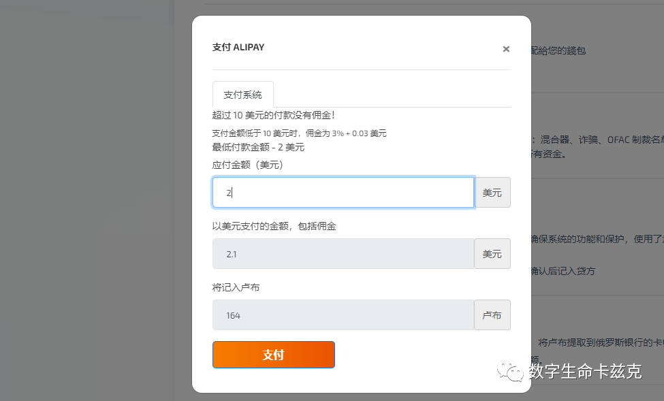This screenshot has width=664, height=401.
Task: Click the 以美元支付的金额，包括佣金 label
Action: (274, 226)
